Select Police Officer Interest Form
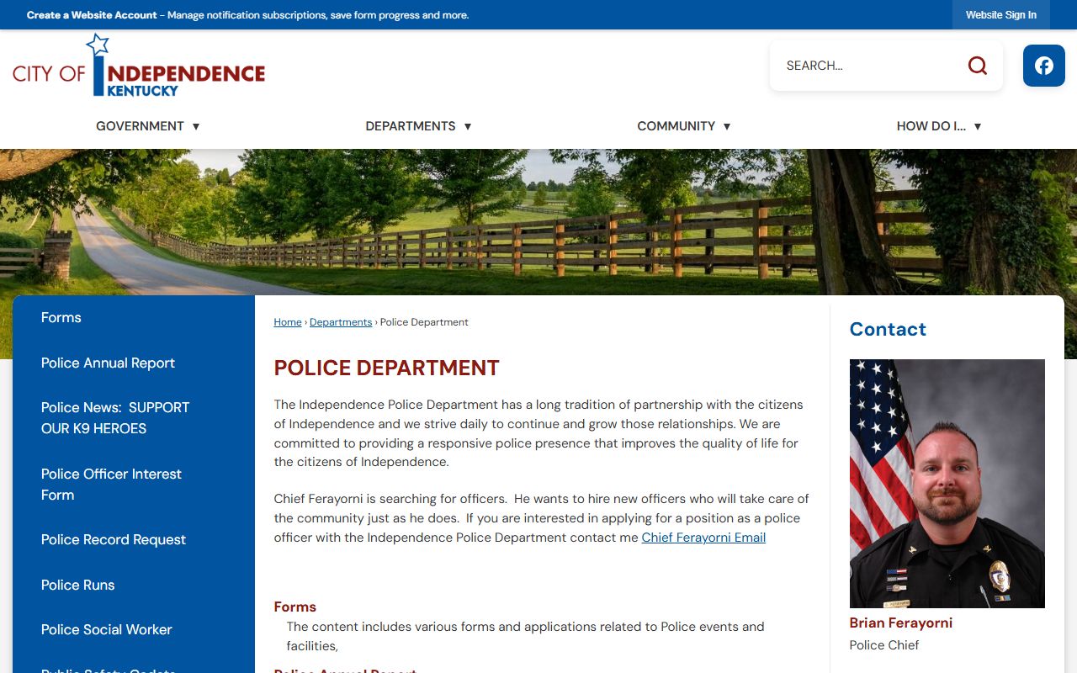This screenshot has height=673, width=1077. tap(111, 485)
